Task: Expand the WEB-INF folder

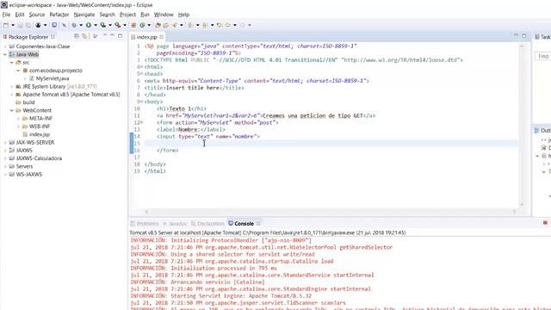Action: point(18,127)
